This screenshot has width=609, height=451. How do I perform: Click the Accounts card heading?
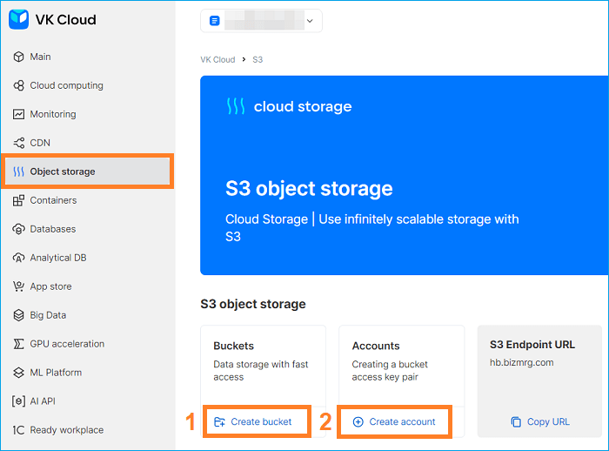tap(376, 346)
